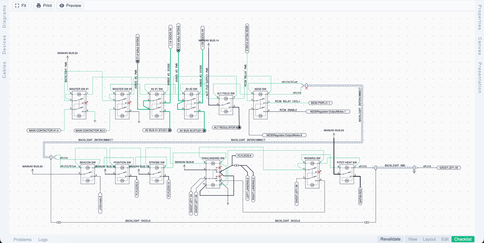This screenshot has height=243, width=484.
Task: Click the RIGHT LANDING:2 connector label
Action: pos(253,189)
